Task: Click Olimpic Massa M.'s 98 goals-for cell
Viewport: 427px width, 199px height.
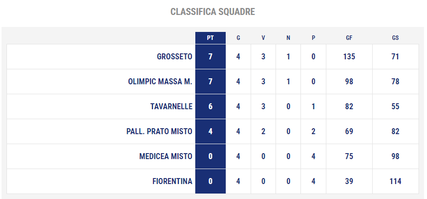Action: click(x=349, y=81)
